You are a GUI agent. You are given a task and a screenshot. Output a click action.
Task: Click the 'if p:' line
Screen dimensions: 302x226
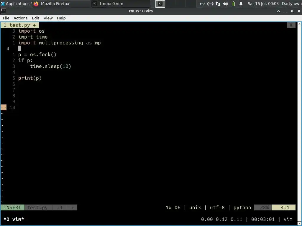click(25, 60)
